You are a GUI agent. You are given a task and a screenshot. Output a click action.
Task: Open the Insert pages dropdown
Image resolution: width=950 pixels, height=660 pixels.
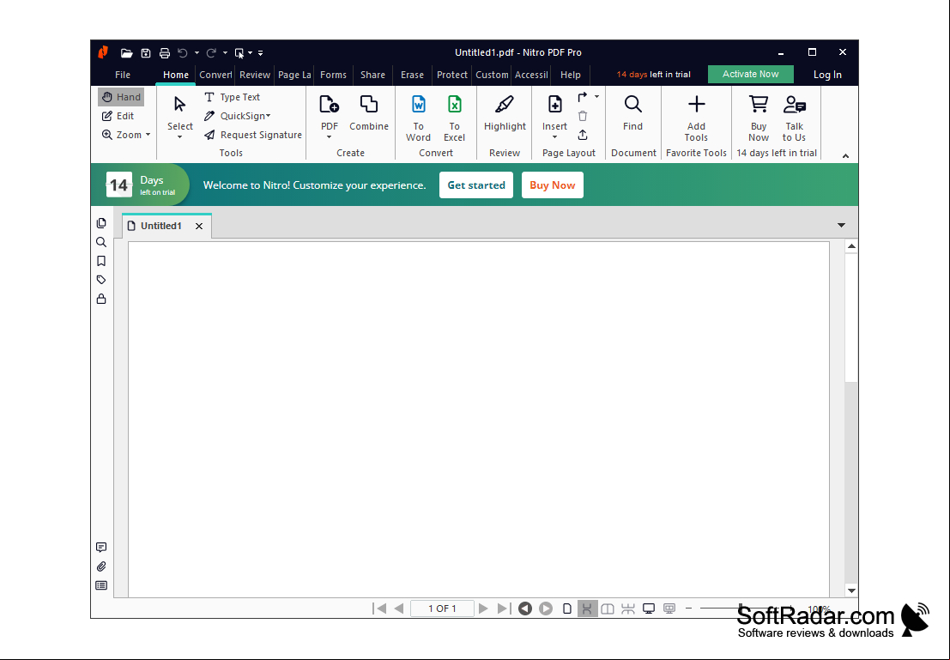[x=554, y=137]
